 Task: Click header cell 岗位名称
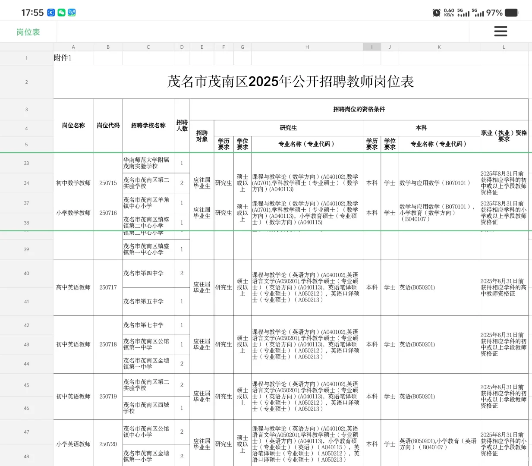[73, 126]
